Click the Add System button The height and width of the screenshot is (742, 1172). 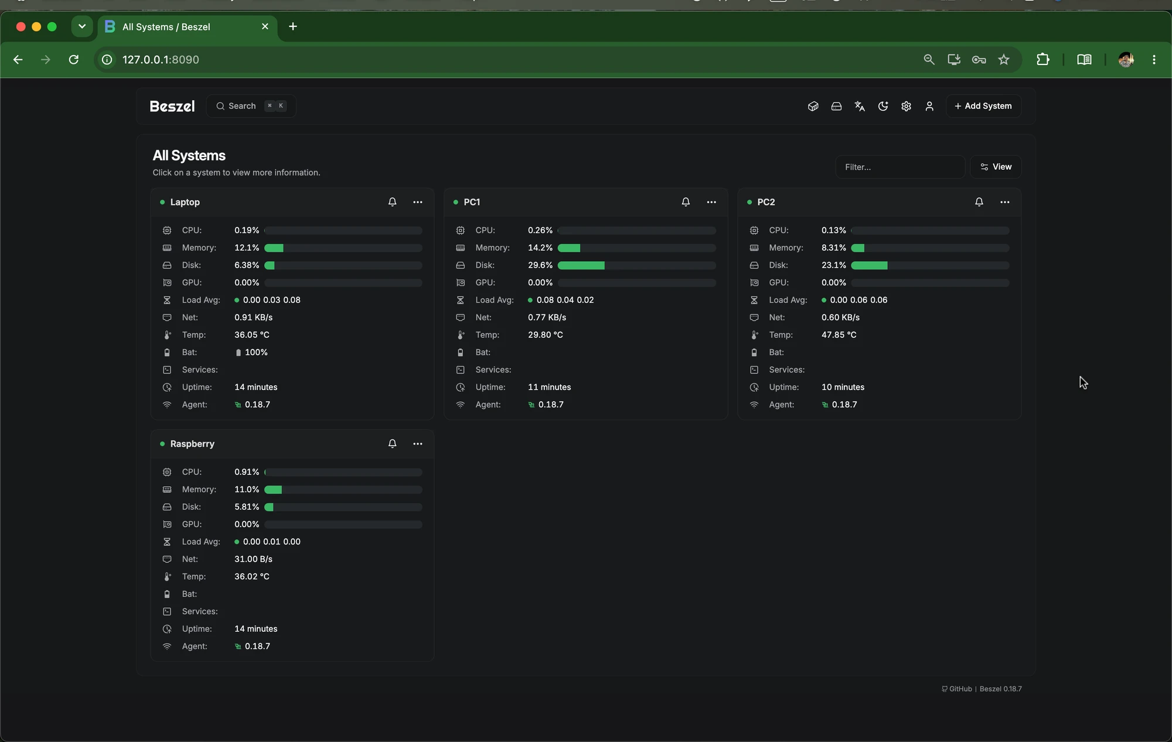tap(983, 106)
